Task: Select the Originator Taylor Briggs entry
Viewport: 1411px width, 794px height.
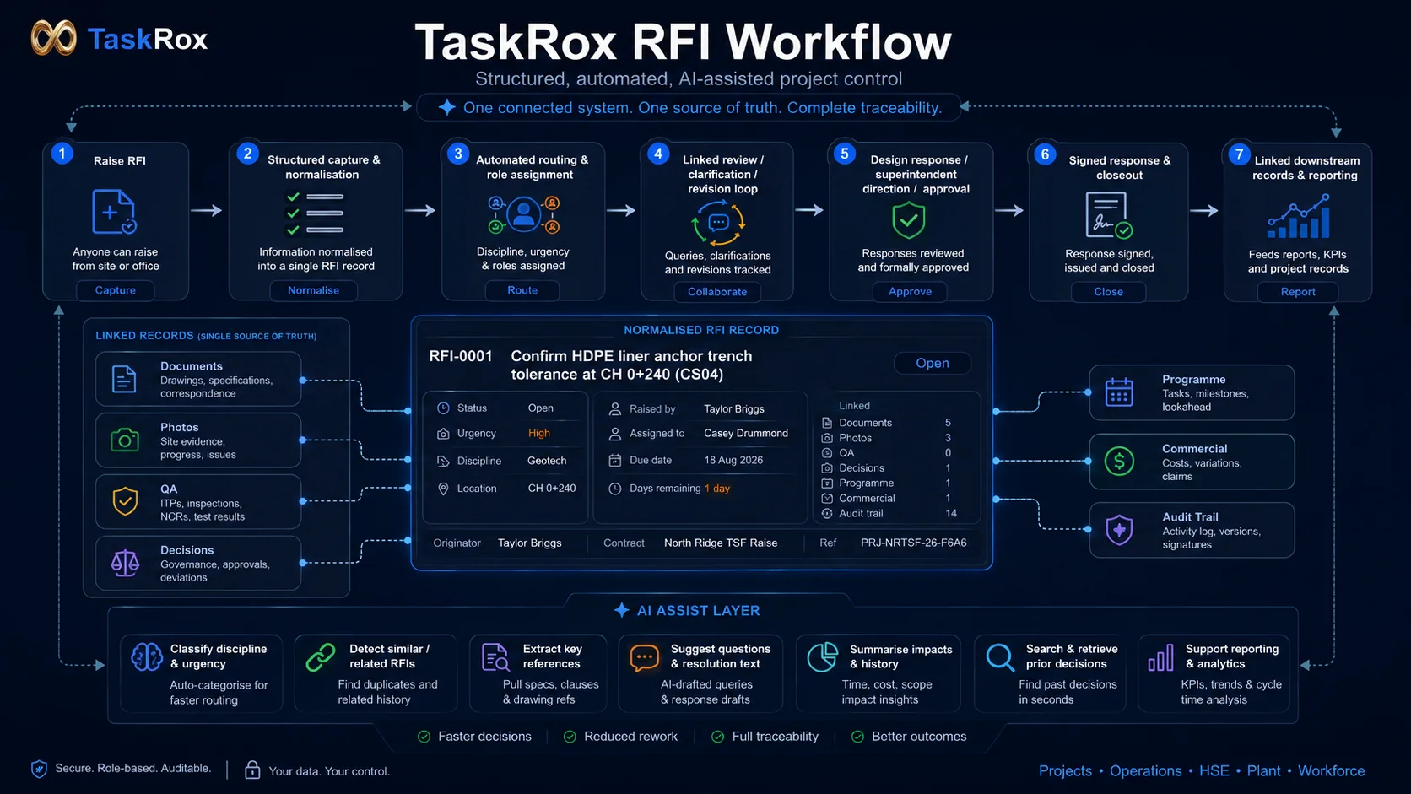Action: pyautogui.click(x=529, y=543)
